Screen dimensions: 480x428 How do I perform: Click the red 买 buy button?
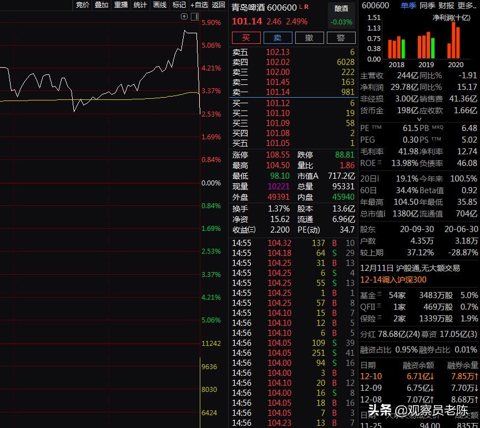click(246, 38)
